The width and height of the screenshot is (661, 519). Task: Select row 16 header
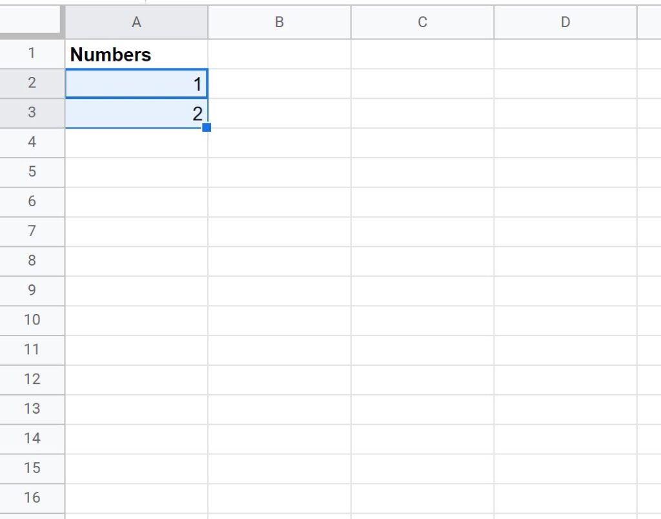coord(32,498)
